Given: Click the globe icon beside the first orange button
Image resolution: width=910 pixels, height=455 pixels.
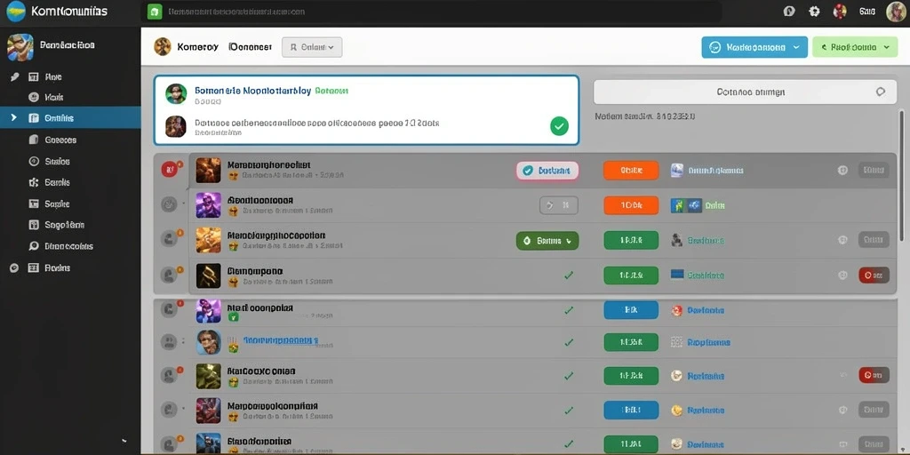Looking at the screenshot, I should [x=676, y=170].
